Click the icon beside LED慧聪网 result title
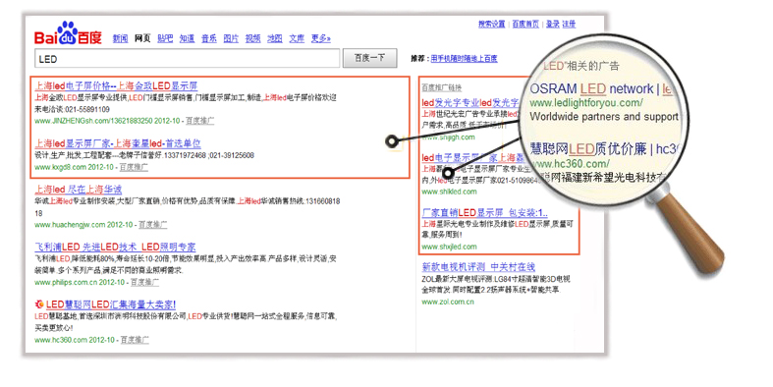The width and height of the screenshot is (773, 387). point(39,304)
